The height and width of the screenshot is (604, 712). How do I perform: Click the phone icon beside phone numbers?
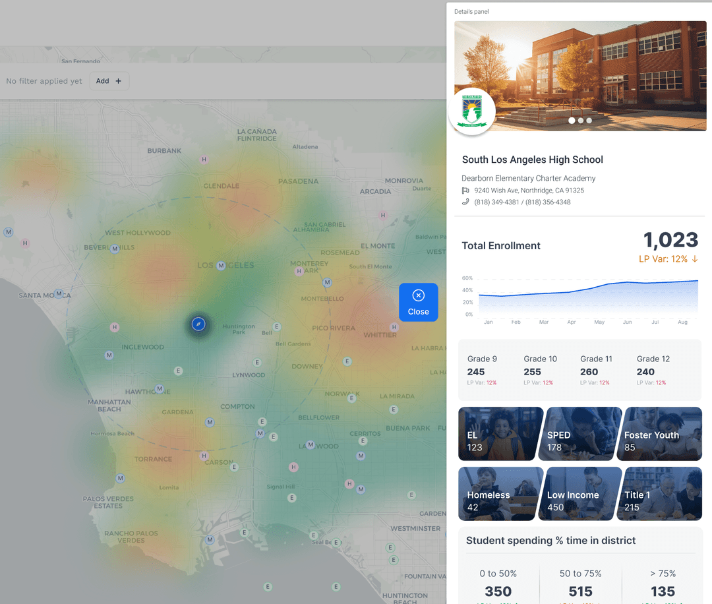pos(465,202)
